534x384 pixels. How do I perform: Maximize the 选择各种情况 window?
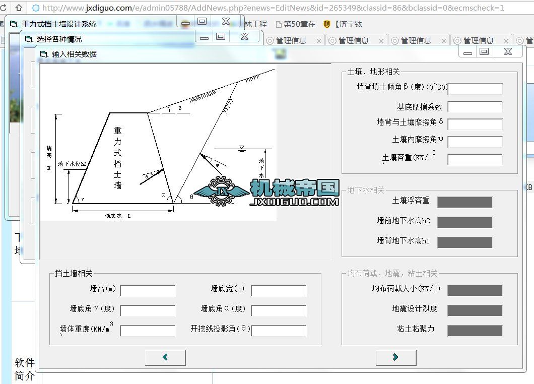tap(221, 36)
